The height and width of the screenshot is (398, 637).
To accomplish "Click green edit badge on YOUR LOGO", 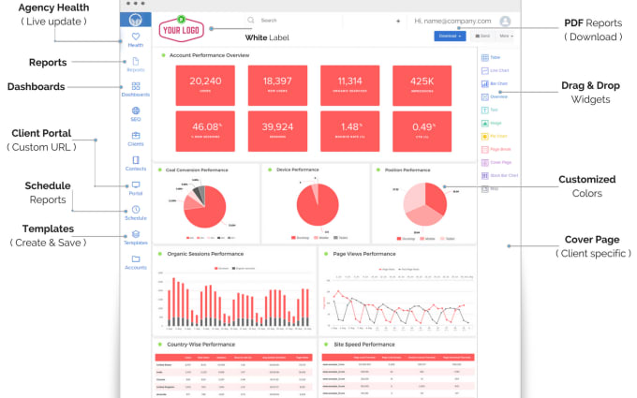I will (182, 19).
